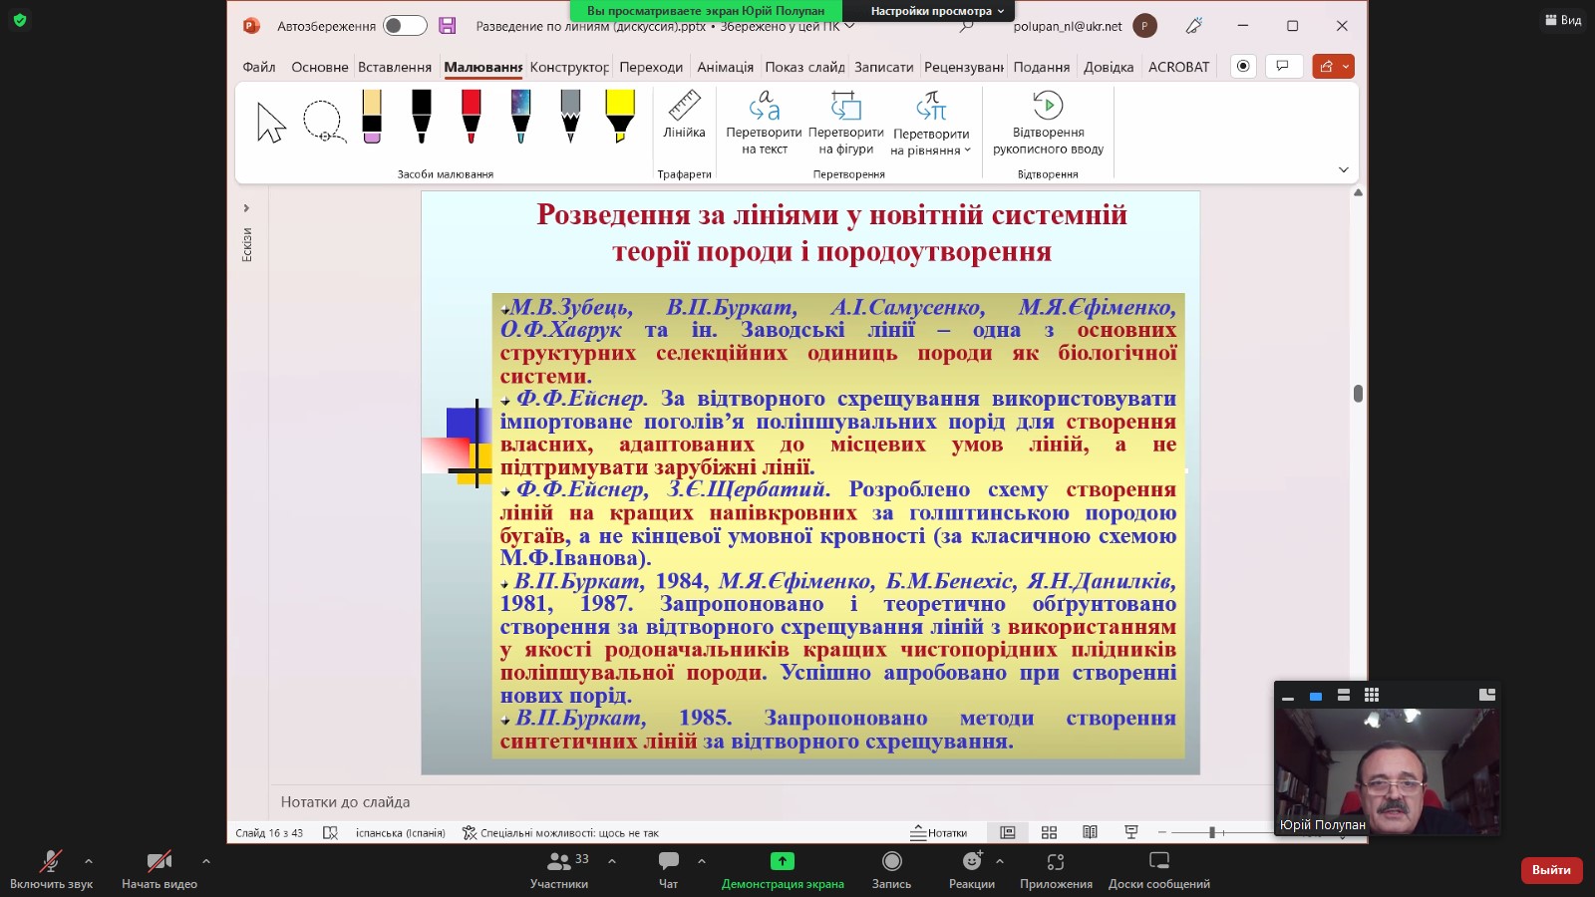Screen dimensions: 1595x897
Task: Switch to the Анімація tab
Action: point(725,67)
